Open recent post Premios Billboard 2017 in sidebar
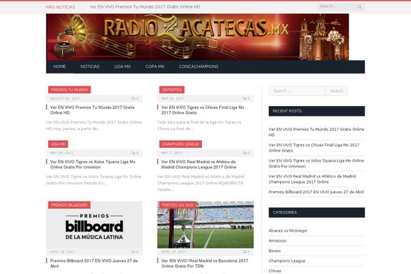The image size is (411, 274). tap(316, 192)
